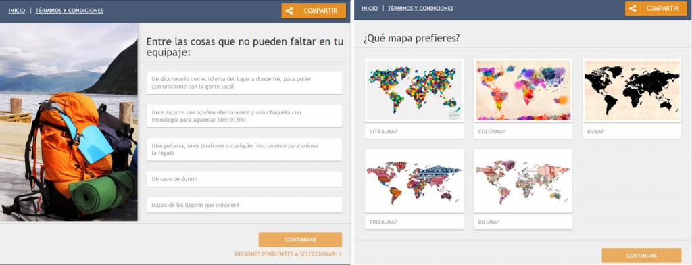Select 'Mapas de los lugares que conoceré'
Screen dimensions: 692x265
(x=245, y=205)
